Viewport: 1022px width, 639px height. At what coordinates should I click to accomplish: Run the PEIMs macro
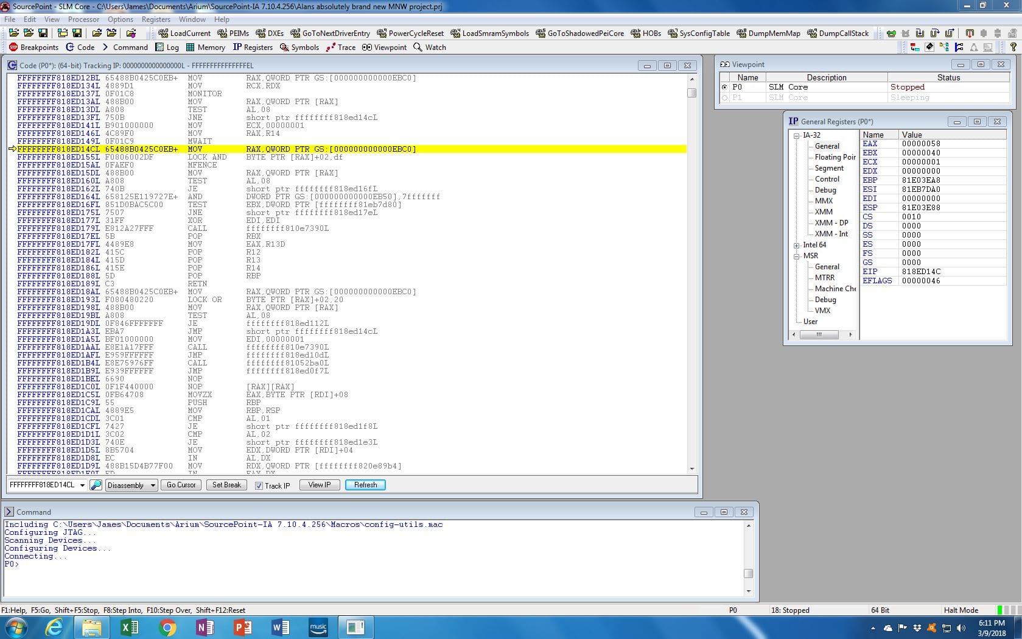(x=233, y=33)
